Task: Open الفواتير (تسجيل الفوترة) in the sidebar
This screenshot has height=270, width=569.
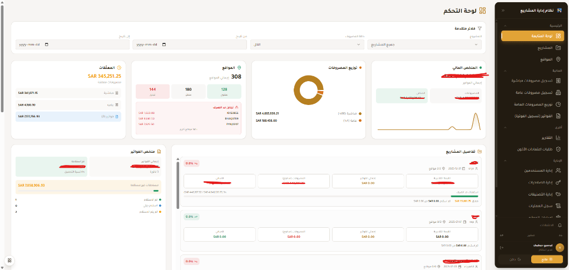Action: (528, 116)
